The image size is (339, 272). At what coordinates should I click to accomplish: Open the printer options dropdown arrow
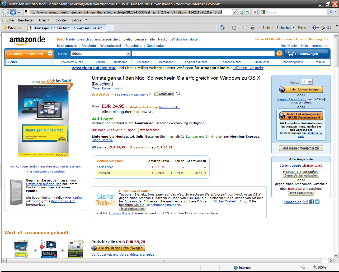point(257,28)
